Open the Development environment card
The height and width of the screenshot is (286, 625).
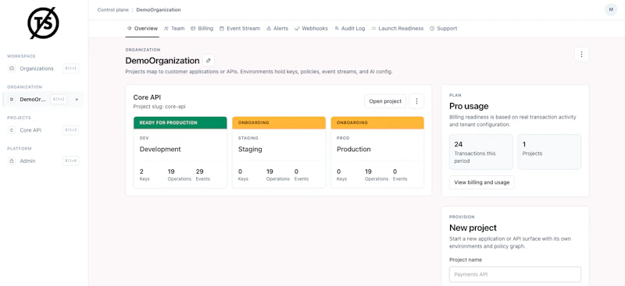(x=180, y=152)
